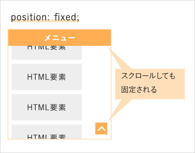The height and width of the screenshot is (153, 195).
Task: Click the cut-off HTML要素 block at the bottom
Action: (x=46, y=132)
